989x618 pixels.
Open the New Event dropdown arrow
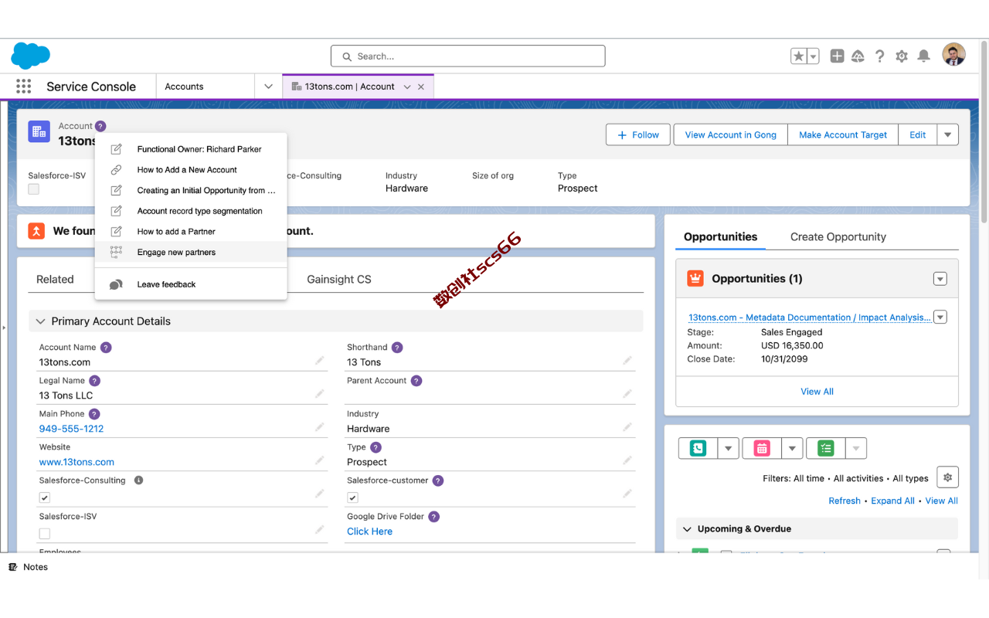[792, 448]
